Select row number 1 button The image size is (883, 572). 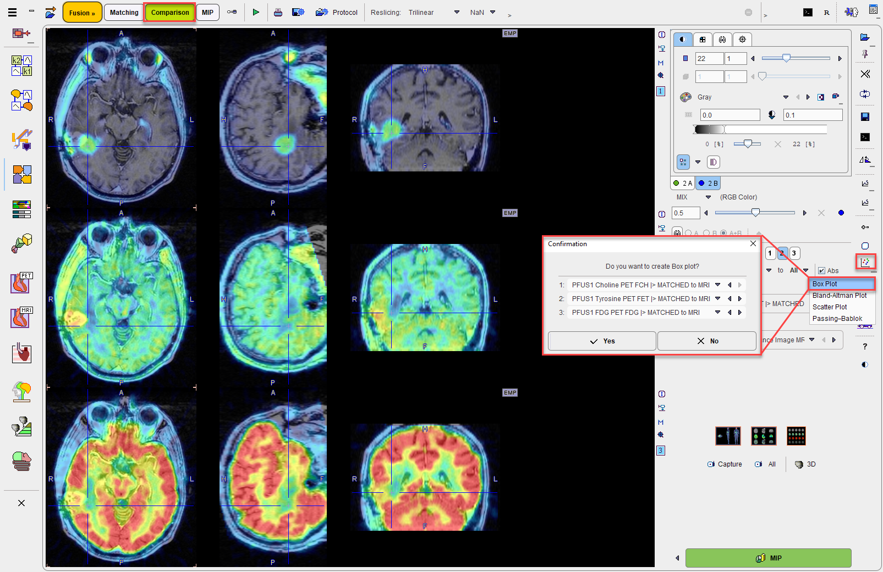pos(770,253)
